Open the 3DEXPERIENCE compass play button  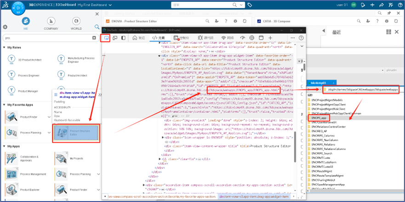click(x=18, y=8)
